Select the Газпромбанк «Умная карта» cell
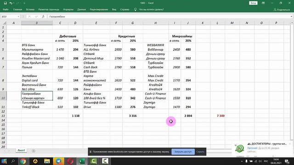 click(37, 96)
